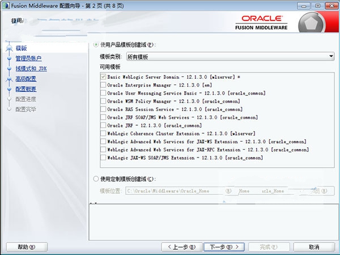Proceed with 下一步 button
The height and width of the screenshot is (255, 340).
[x=224, y=246]
